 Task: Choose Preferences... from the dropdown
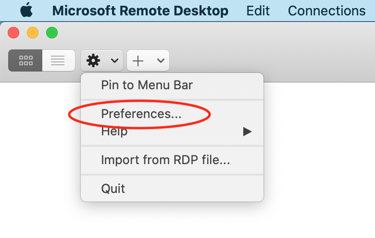141,114
